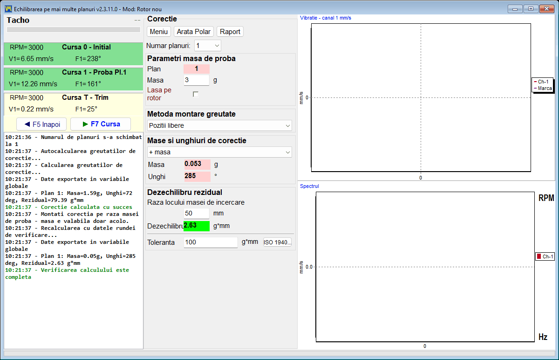Viewport: 559px width, 360px height.
Task: Maximize the balancing application window
Action: (530, 8)
